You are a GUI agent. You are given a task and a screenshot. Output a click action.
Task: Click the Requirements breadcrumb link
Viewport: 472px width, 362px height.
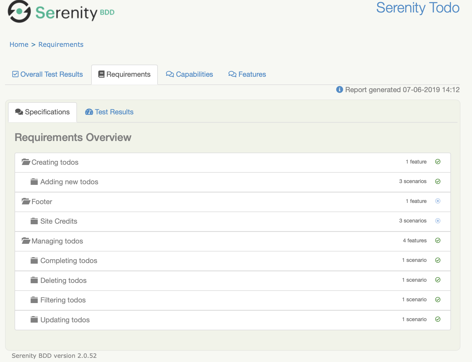click(61, 44)
